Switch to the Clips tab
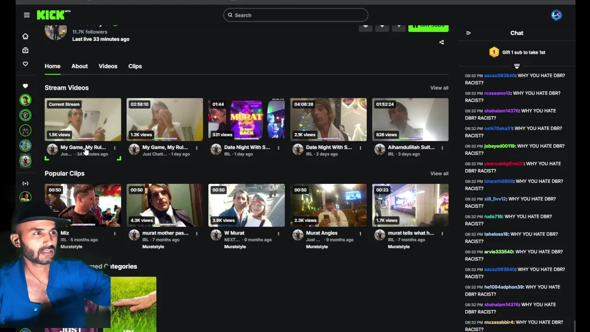 [135, 66]
